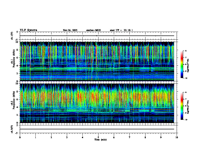
Task: Click time axis tick label "9"
Action: [161, 137]
